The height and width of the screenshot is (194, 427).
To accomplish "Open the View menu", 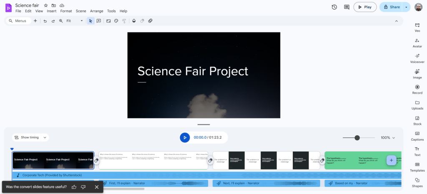I will [39, 11].
